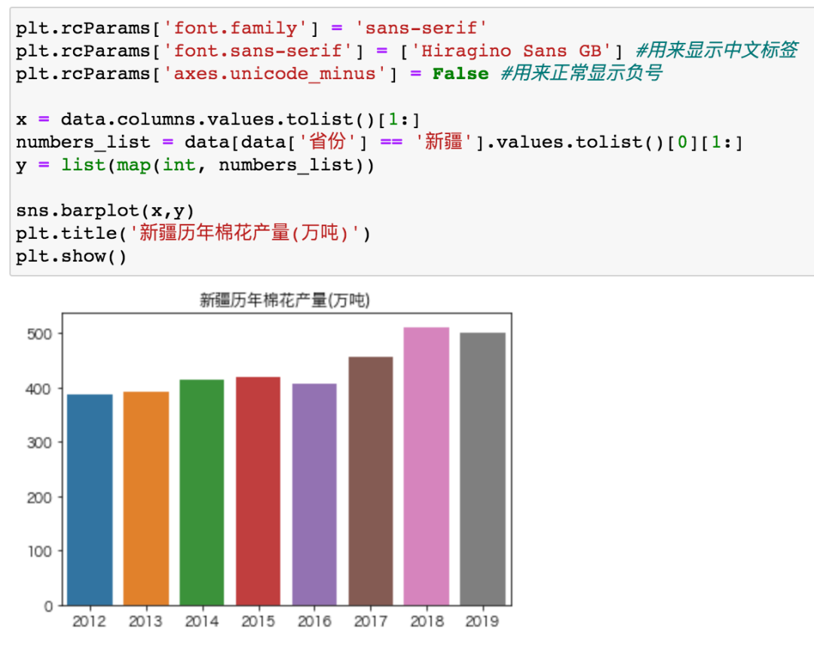
Task: Click the orange 2013 bar
Action: [x=145, y=497]
